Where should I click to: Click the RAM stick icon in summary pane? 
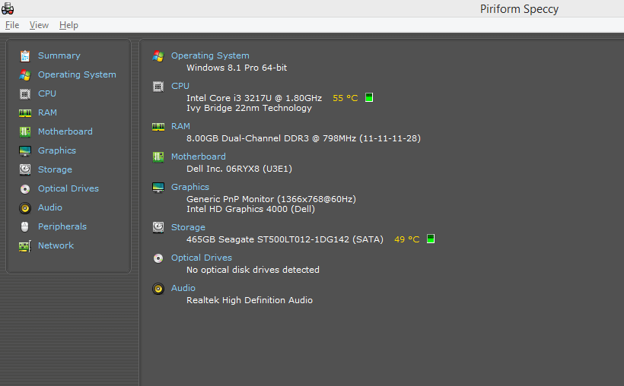pos(158,127)
